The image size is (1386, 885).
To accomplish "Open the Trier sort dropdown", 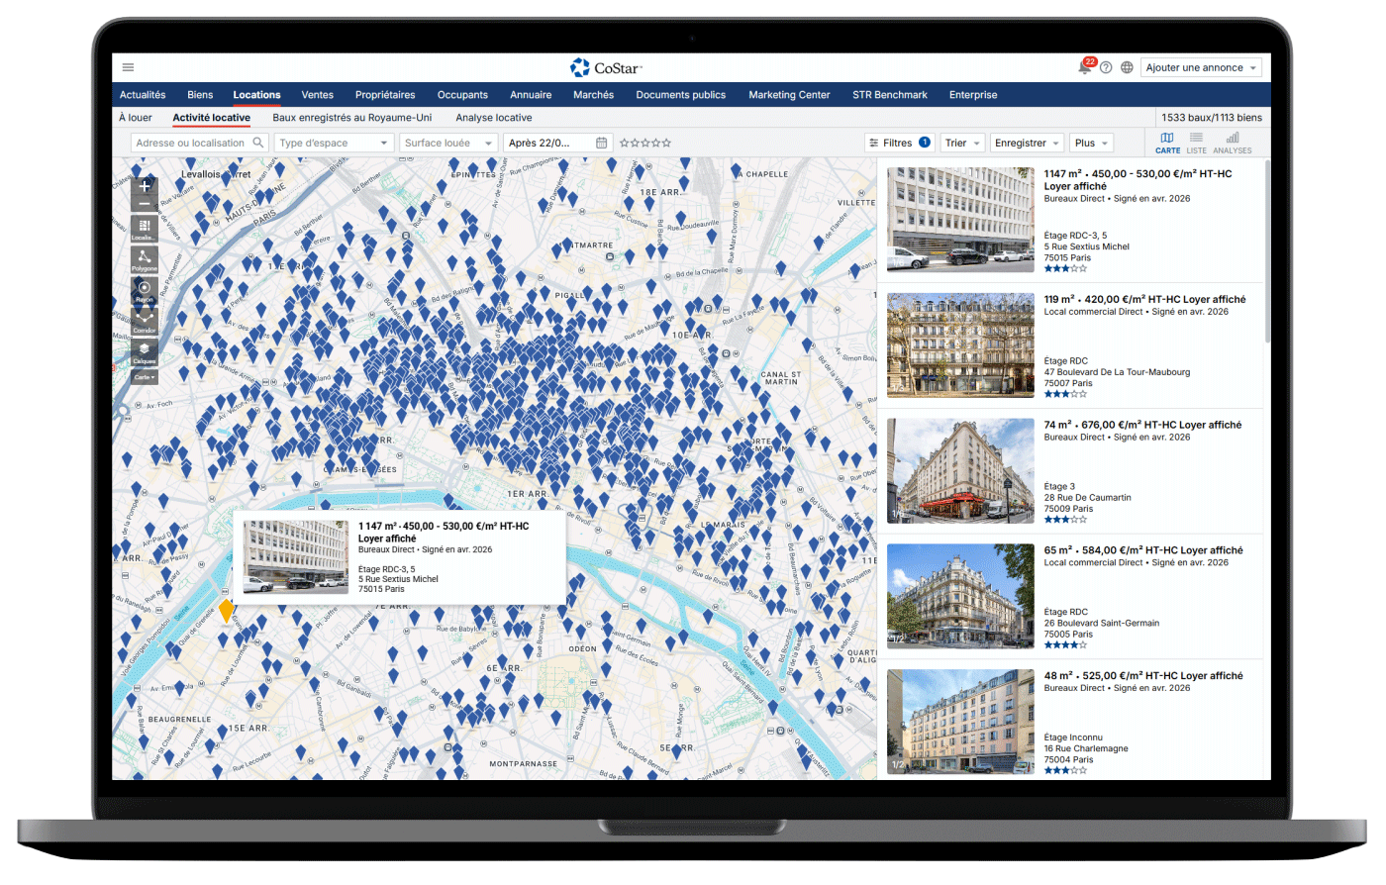I will coord(962,143).
